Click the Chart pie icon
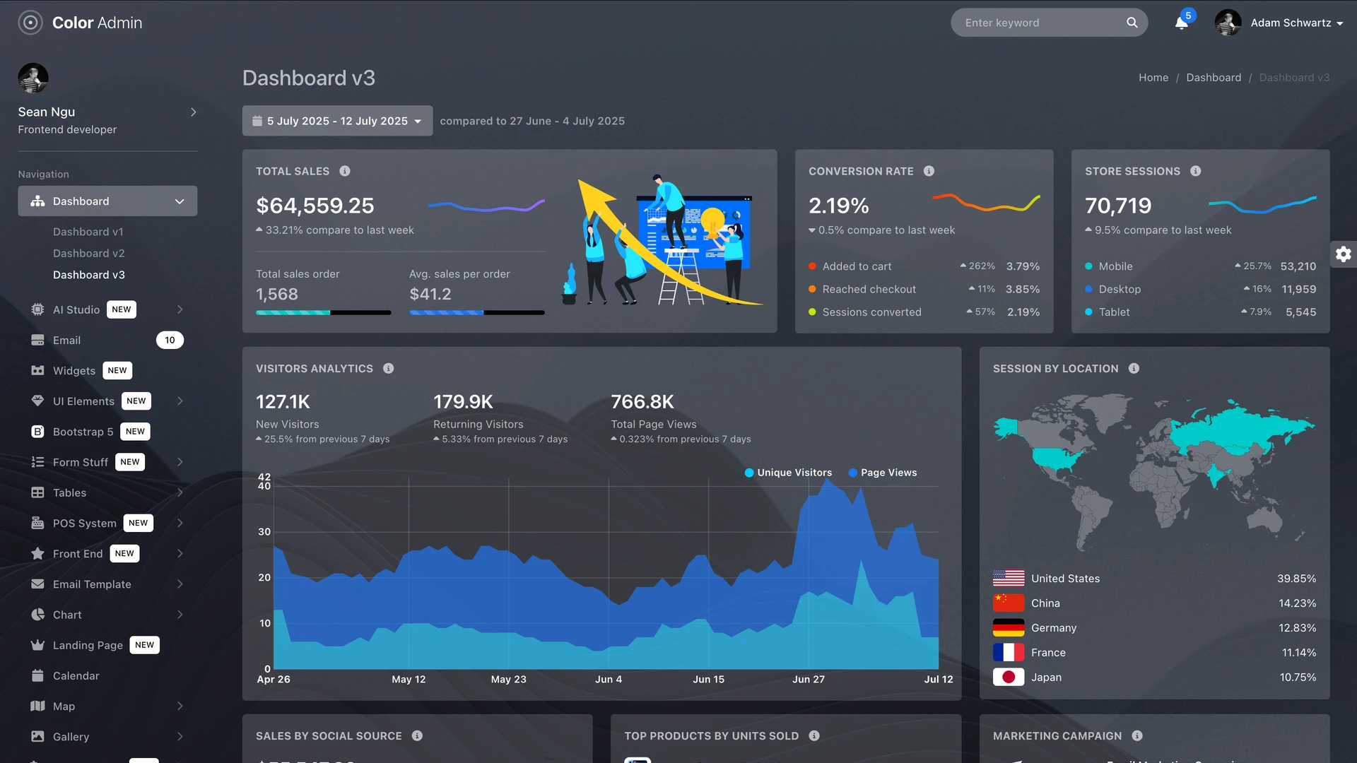The image size is (1357, 763). point(37,615)
